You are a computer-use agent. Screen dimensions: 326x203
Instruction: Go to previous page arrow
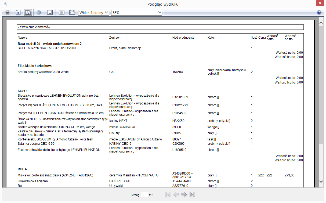[x=176, y=194]
